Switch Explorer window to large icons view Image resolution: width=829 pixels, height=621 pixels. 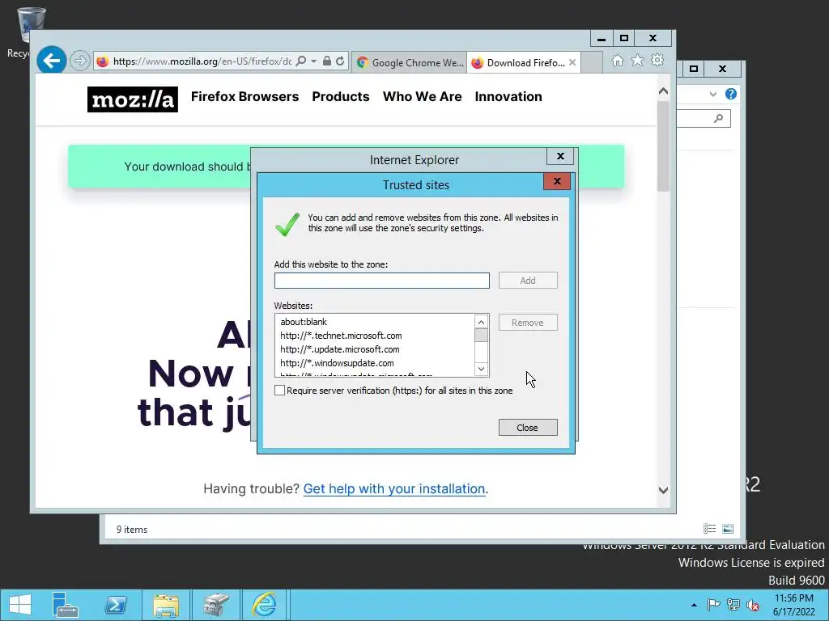tap(728, 529)
